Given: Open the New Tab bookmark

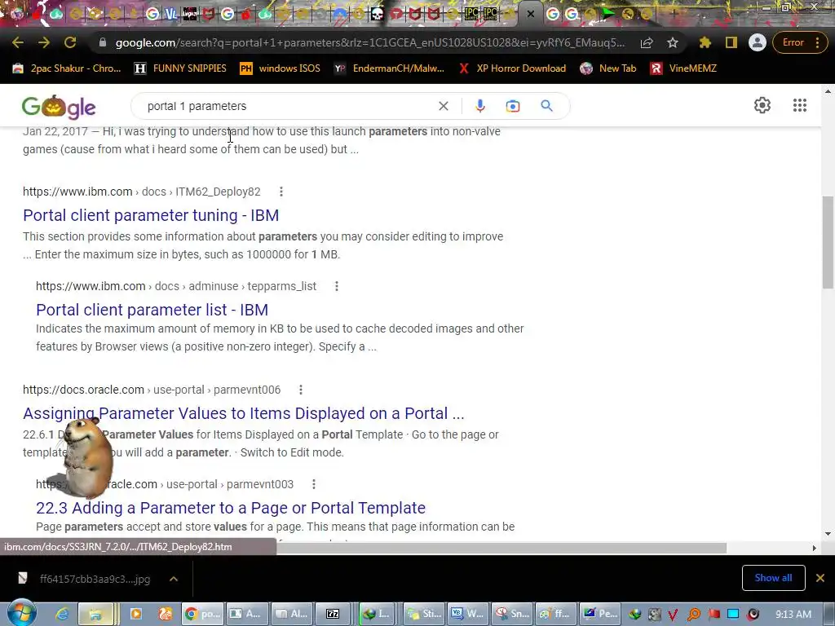Looking at the screenshot, I should [x=608, y=68].
